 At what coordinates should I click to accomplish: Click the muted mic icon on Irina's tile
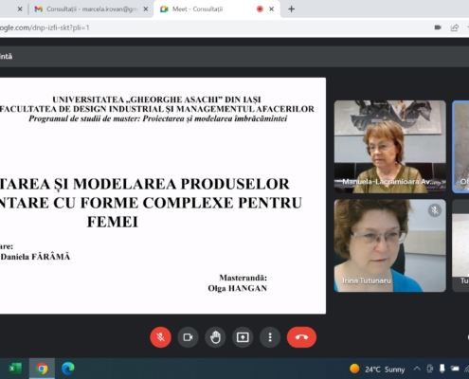tap(435, 210)
